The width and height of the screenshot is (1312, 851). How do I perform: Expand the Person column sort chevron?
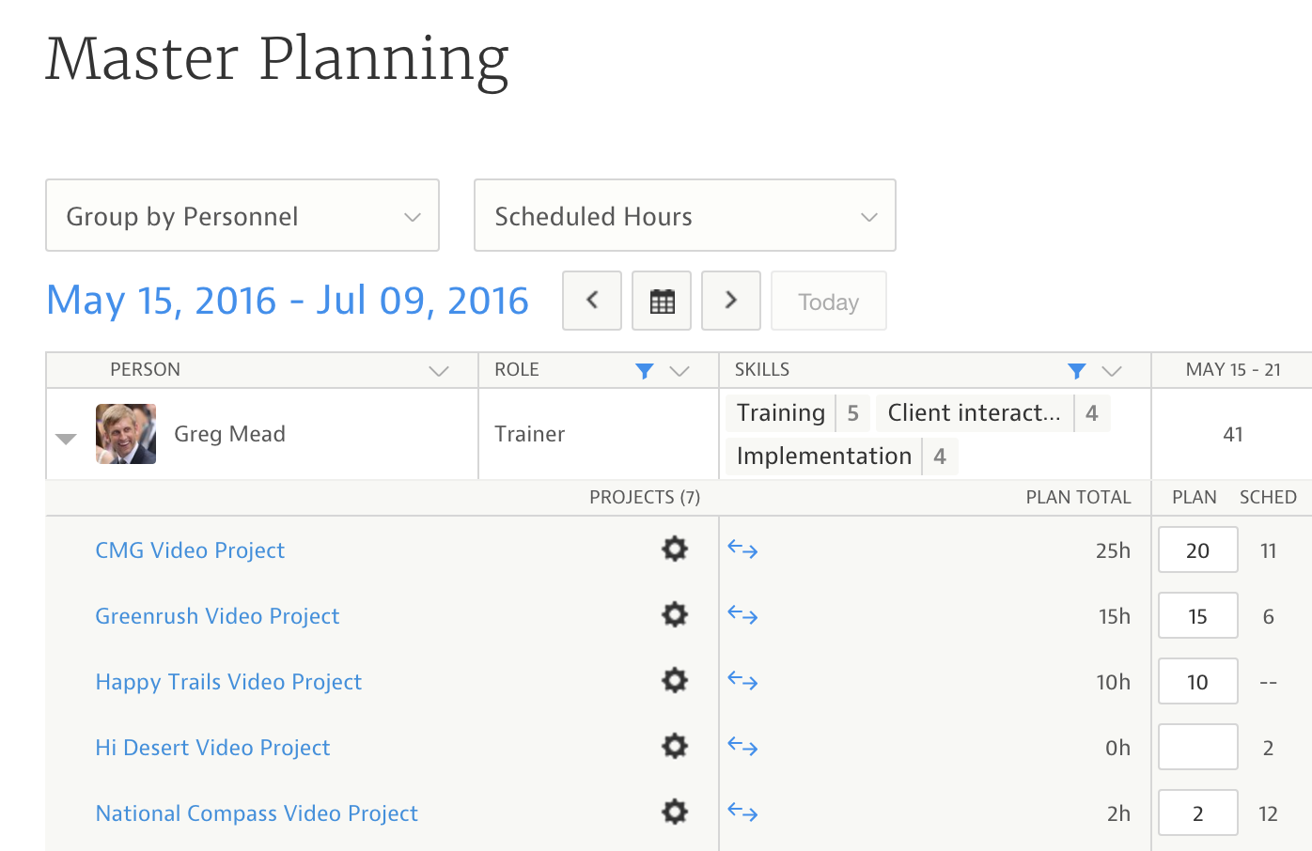(438, 371)
